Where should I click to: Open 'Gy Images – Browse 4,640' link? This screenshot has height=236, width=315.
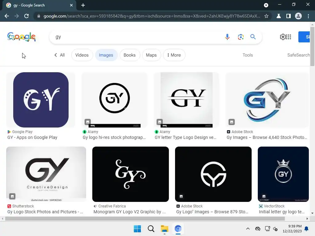(x=267, y=137)
